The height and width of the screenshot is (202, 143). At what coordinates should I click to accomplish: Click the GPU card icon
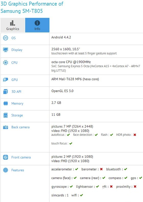click(5, 80)
